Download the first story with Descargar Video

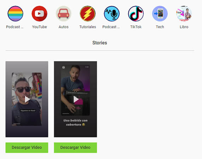tap(27, 148)
